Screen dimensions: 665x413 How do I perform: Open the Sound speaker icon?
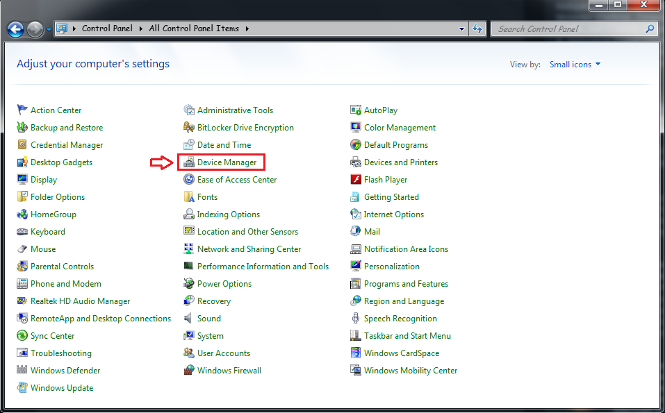click(x=188, y=319)
